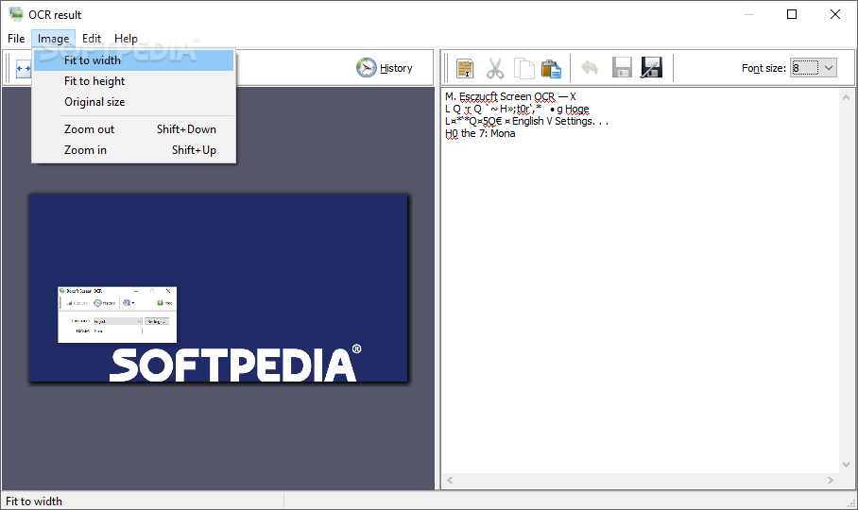Screen dimensions: 858x510
Task: Click the Select All text icon
Action: 465,68
